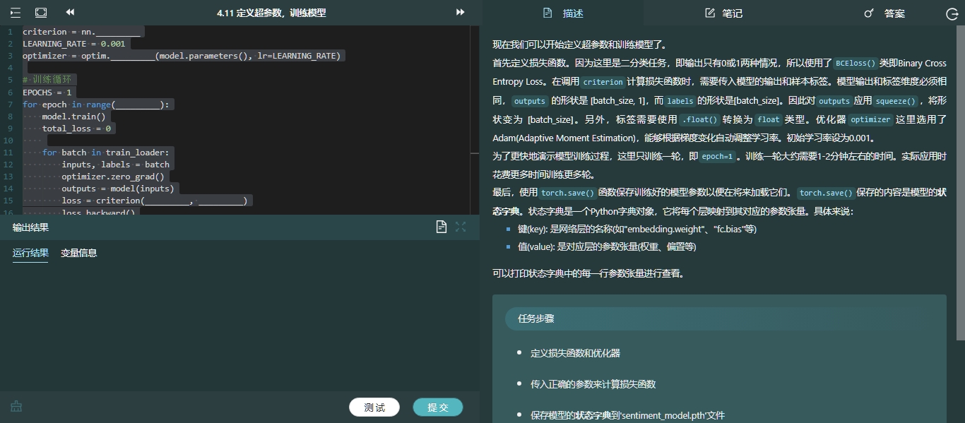Click the task step '传入正确的参数来计算损失函数'
965x423 pixels.
593,384
